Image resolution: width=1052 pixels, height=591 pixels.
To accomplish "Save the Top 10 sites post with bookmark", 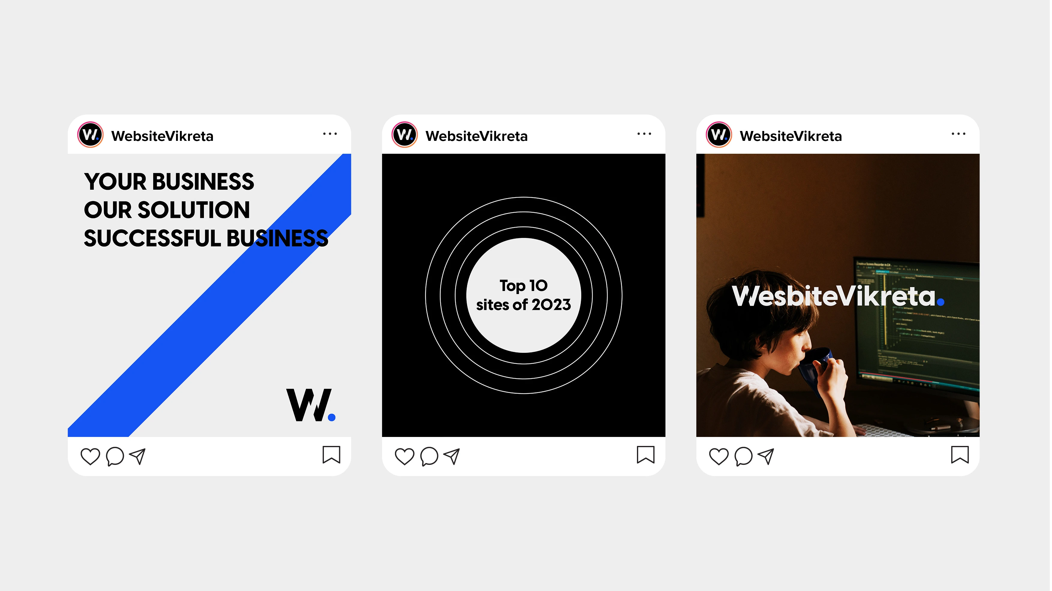I will tap(646, 455).
